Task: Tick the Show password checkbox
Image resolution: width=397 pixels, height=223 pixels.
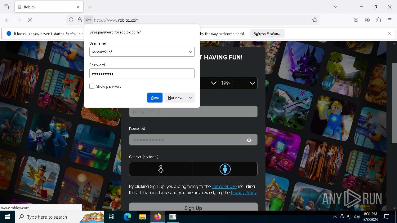Action: pyautogui.click(x=92, y=86)
